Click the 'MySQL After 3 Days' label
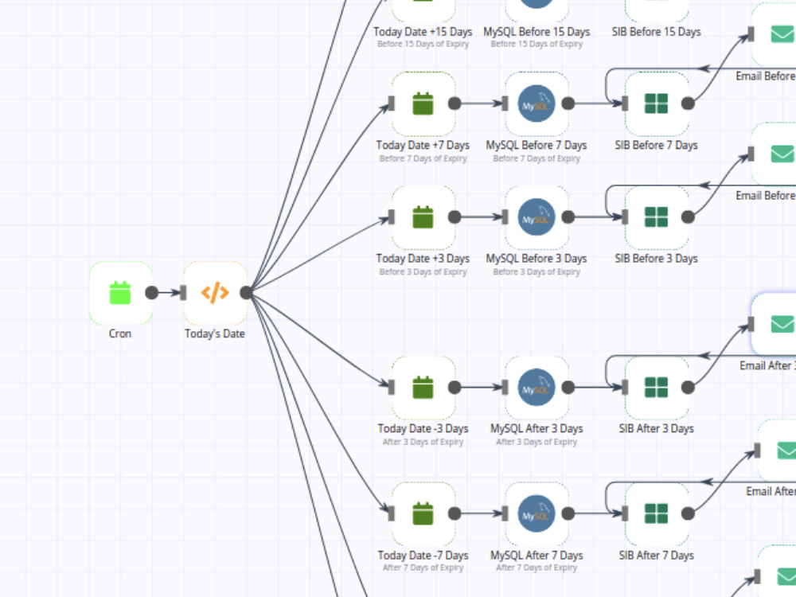The image size is (796, 597). tap(537, 429)
